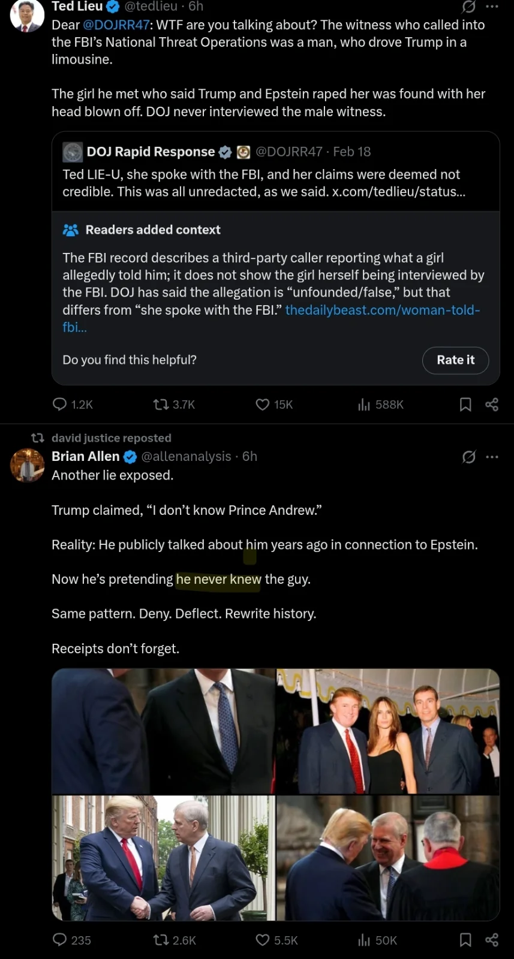View analytics for Ted Lieu's post

[x=364, y=405]
